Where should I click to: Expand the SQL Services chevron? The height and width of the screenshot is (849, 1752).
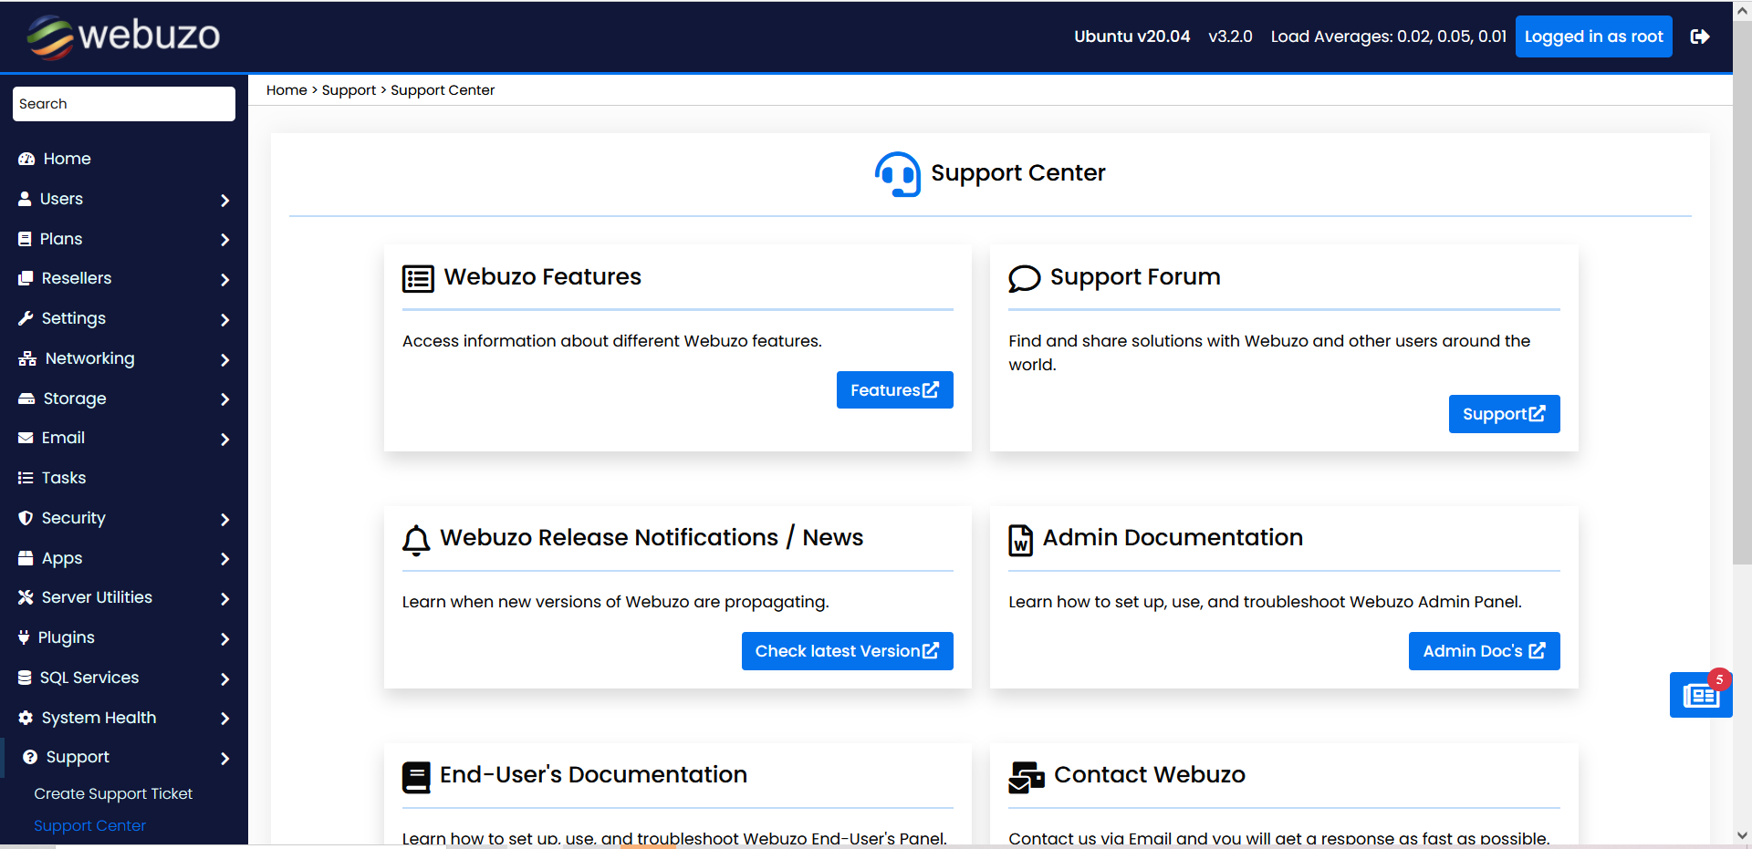(x=224, y=678)
